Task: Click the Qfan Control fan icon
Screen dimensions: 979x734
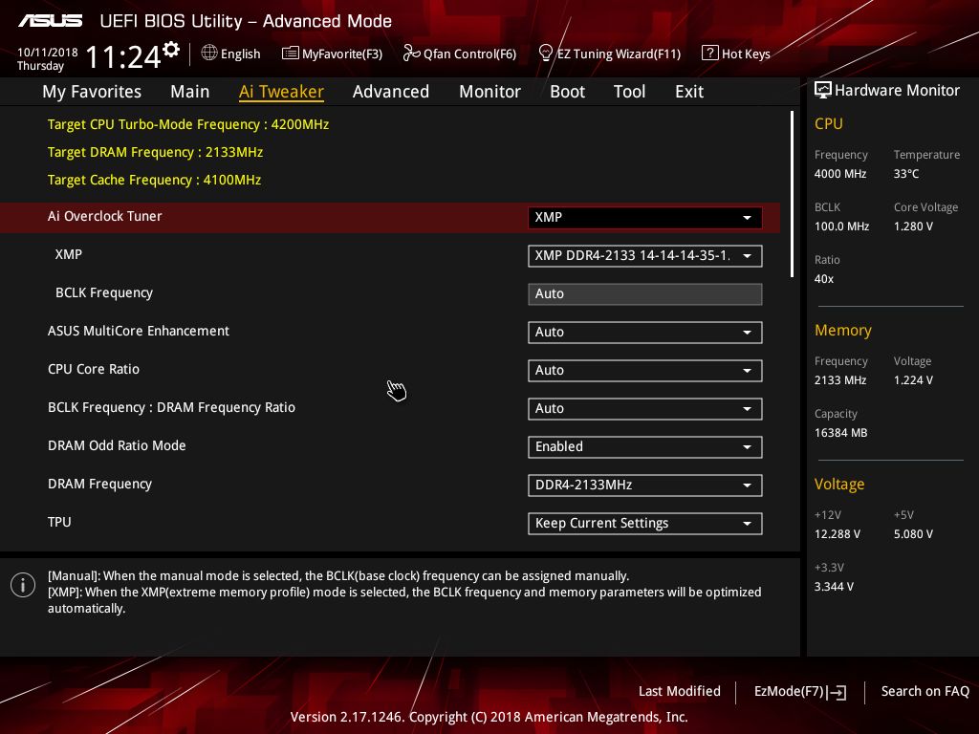Action: pos(411,54)
